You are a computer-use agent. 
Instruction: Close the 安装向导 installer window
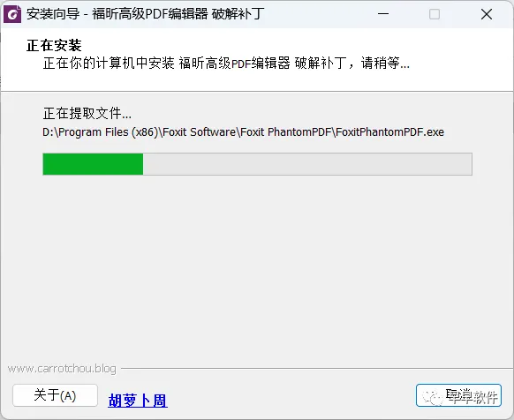[487, 14]
